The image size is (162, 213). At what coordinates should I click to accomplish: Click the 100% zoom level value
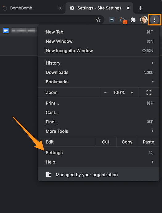click(119, 93)
